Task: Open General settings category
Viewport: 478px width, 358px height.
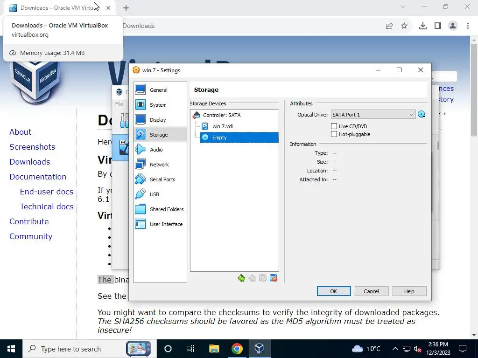Action: pyautogui.click(x=160, y=90)
